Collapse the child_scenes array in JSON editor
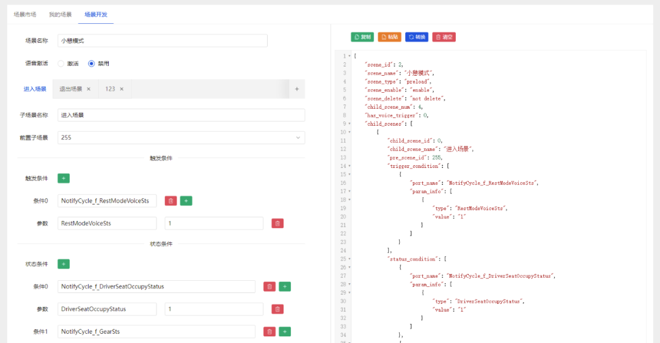Screen dimensions: 660x343 pos(349,123)
